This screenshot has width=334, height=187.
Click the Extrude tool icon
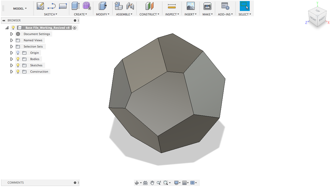pyautogui.click(x=76, y=6)
